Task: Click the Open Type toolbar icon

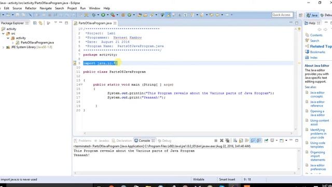Action: [140, 15]
